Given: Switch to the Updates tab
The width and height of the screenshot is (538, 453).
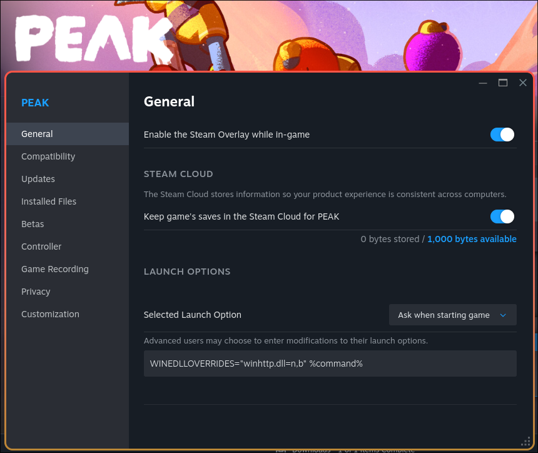Looking at the screenshot, I should click(x=38, y=179).
